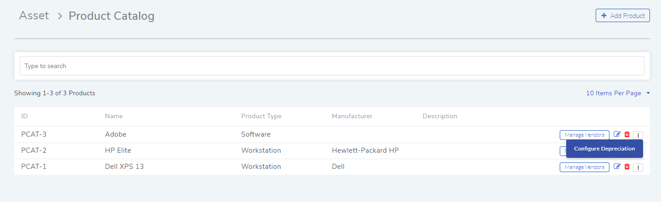661x202 pixels.
Task: Click the ID column header
Action: pyautogui.click(x=24, y=116)
